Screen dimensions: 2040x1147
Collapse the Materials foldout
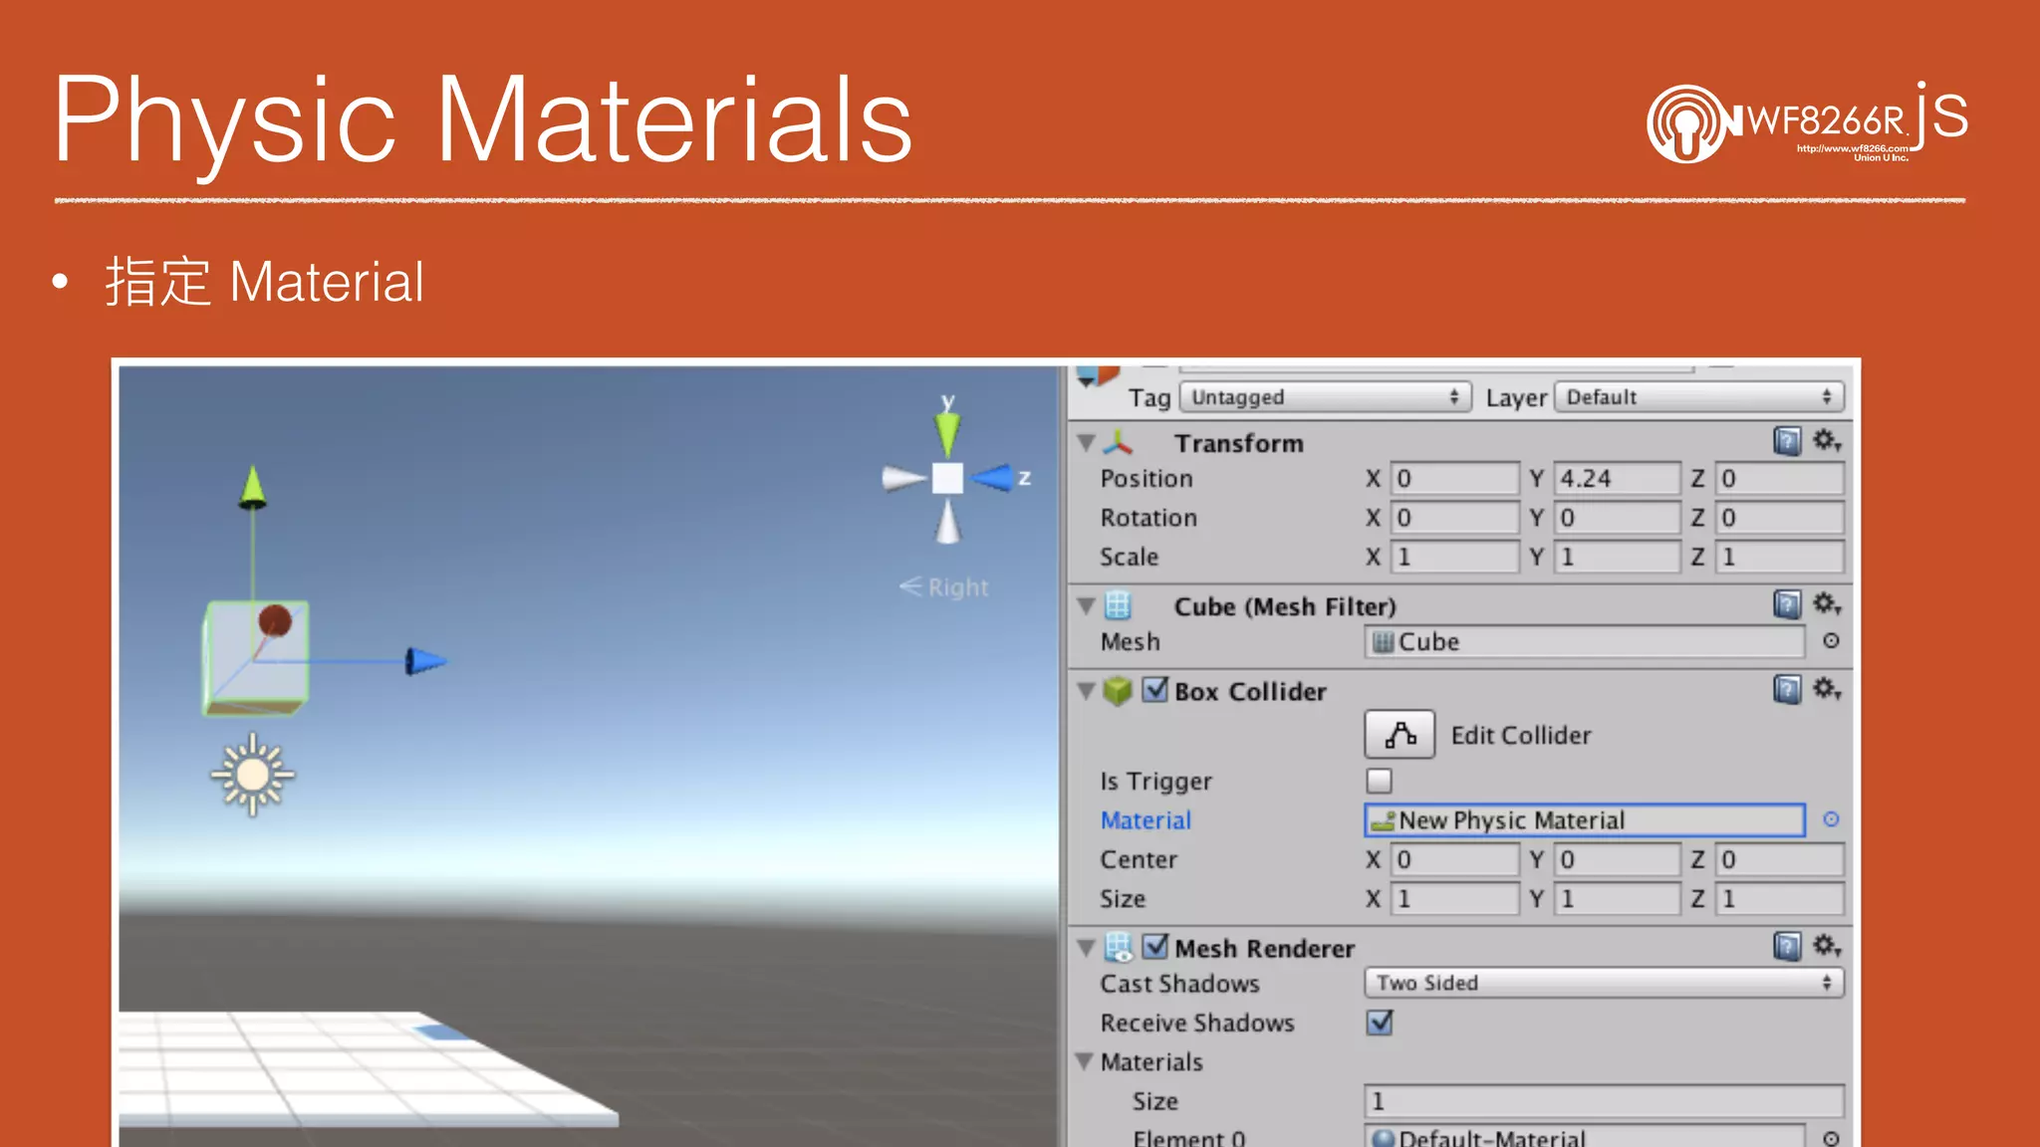point(1087,1062)
